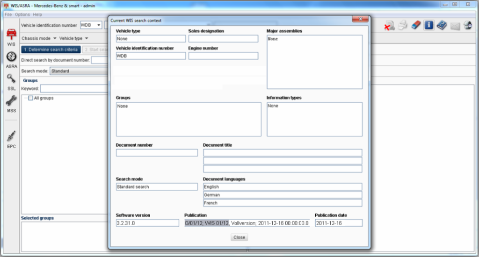Click the envelope mail icon in toolbar
479x257 pixels.
click(x=455, y=26)
